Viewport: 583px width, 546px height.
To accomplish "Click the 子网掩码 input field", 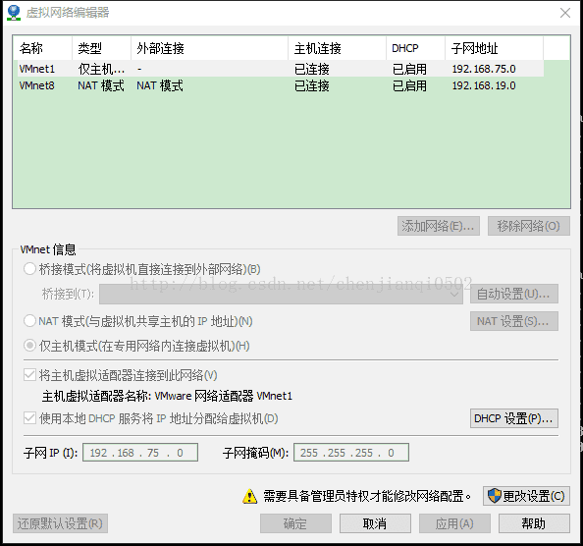I will tap(351, 453).
